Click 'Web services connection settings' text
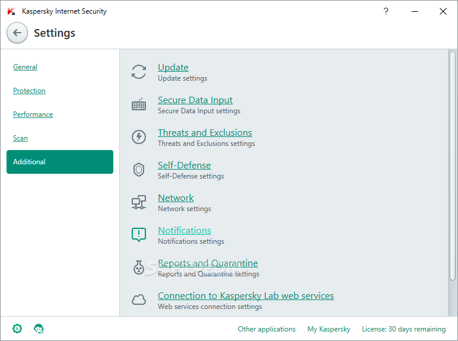The width and height of the screenshot is (458, 341). pos(210,307)
